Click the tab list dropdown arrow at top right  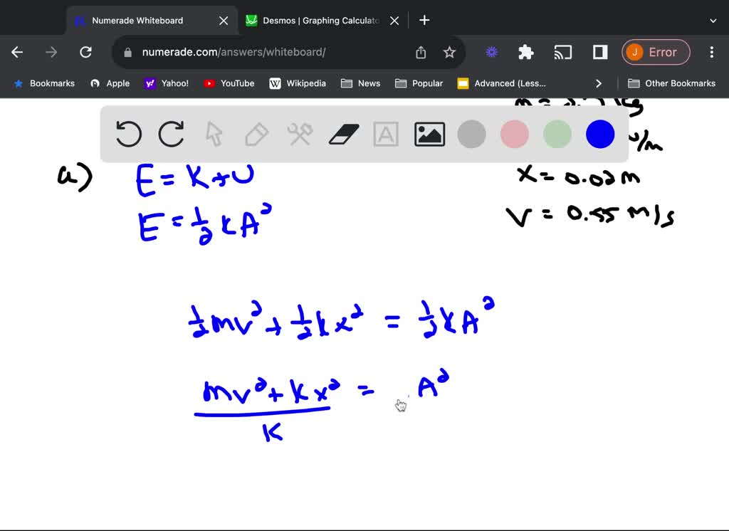click(x=714, y=20)
